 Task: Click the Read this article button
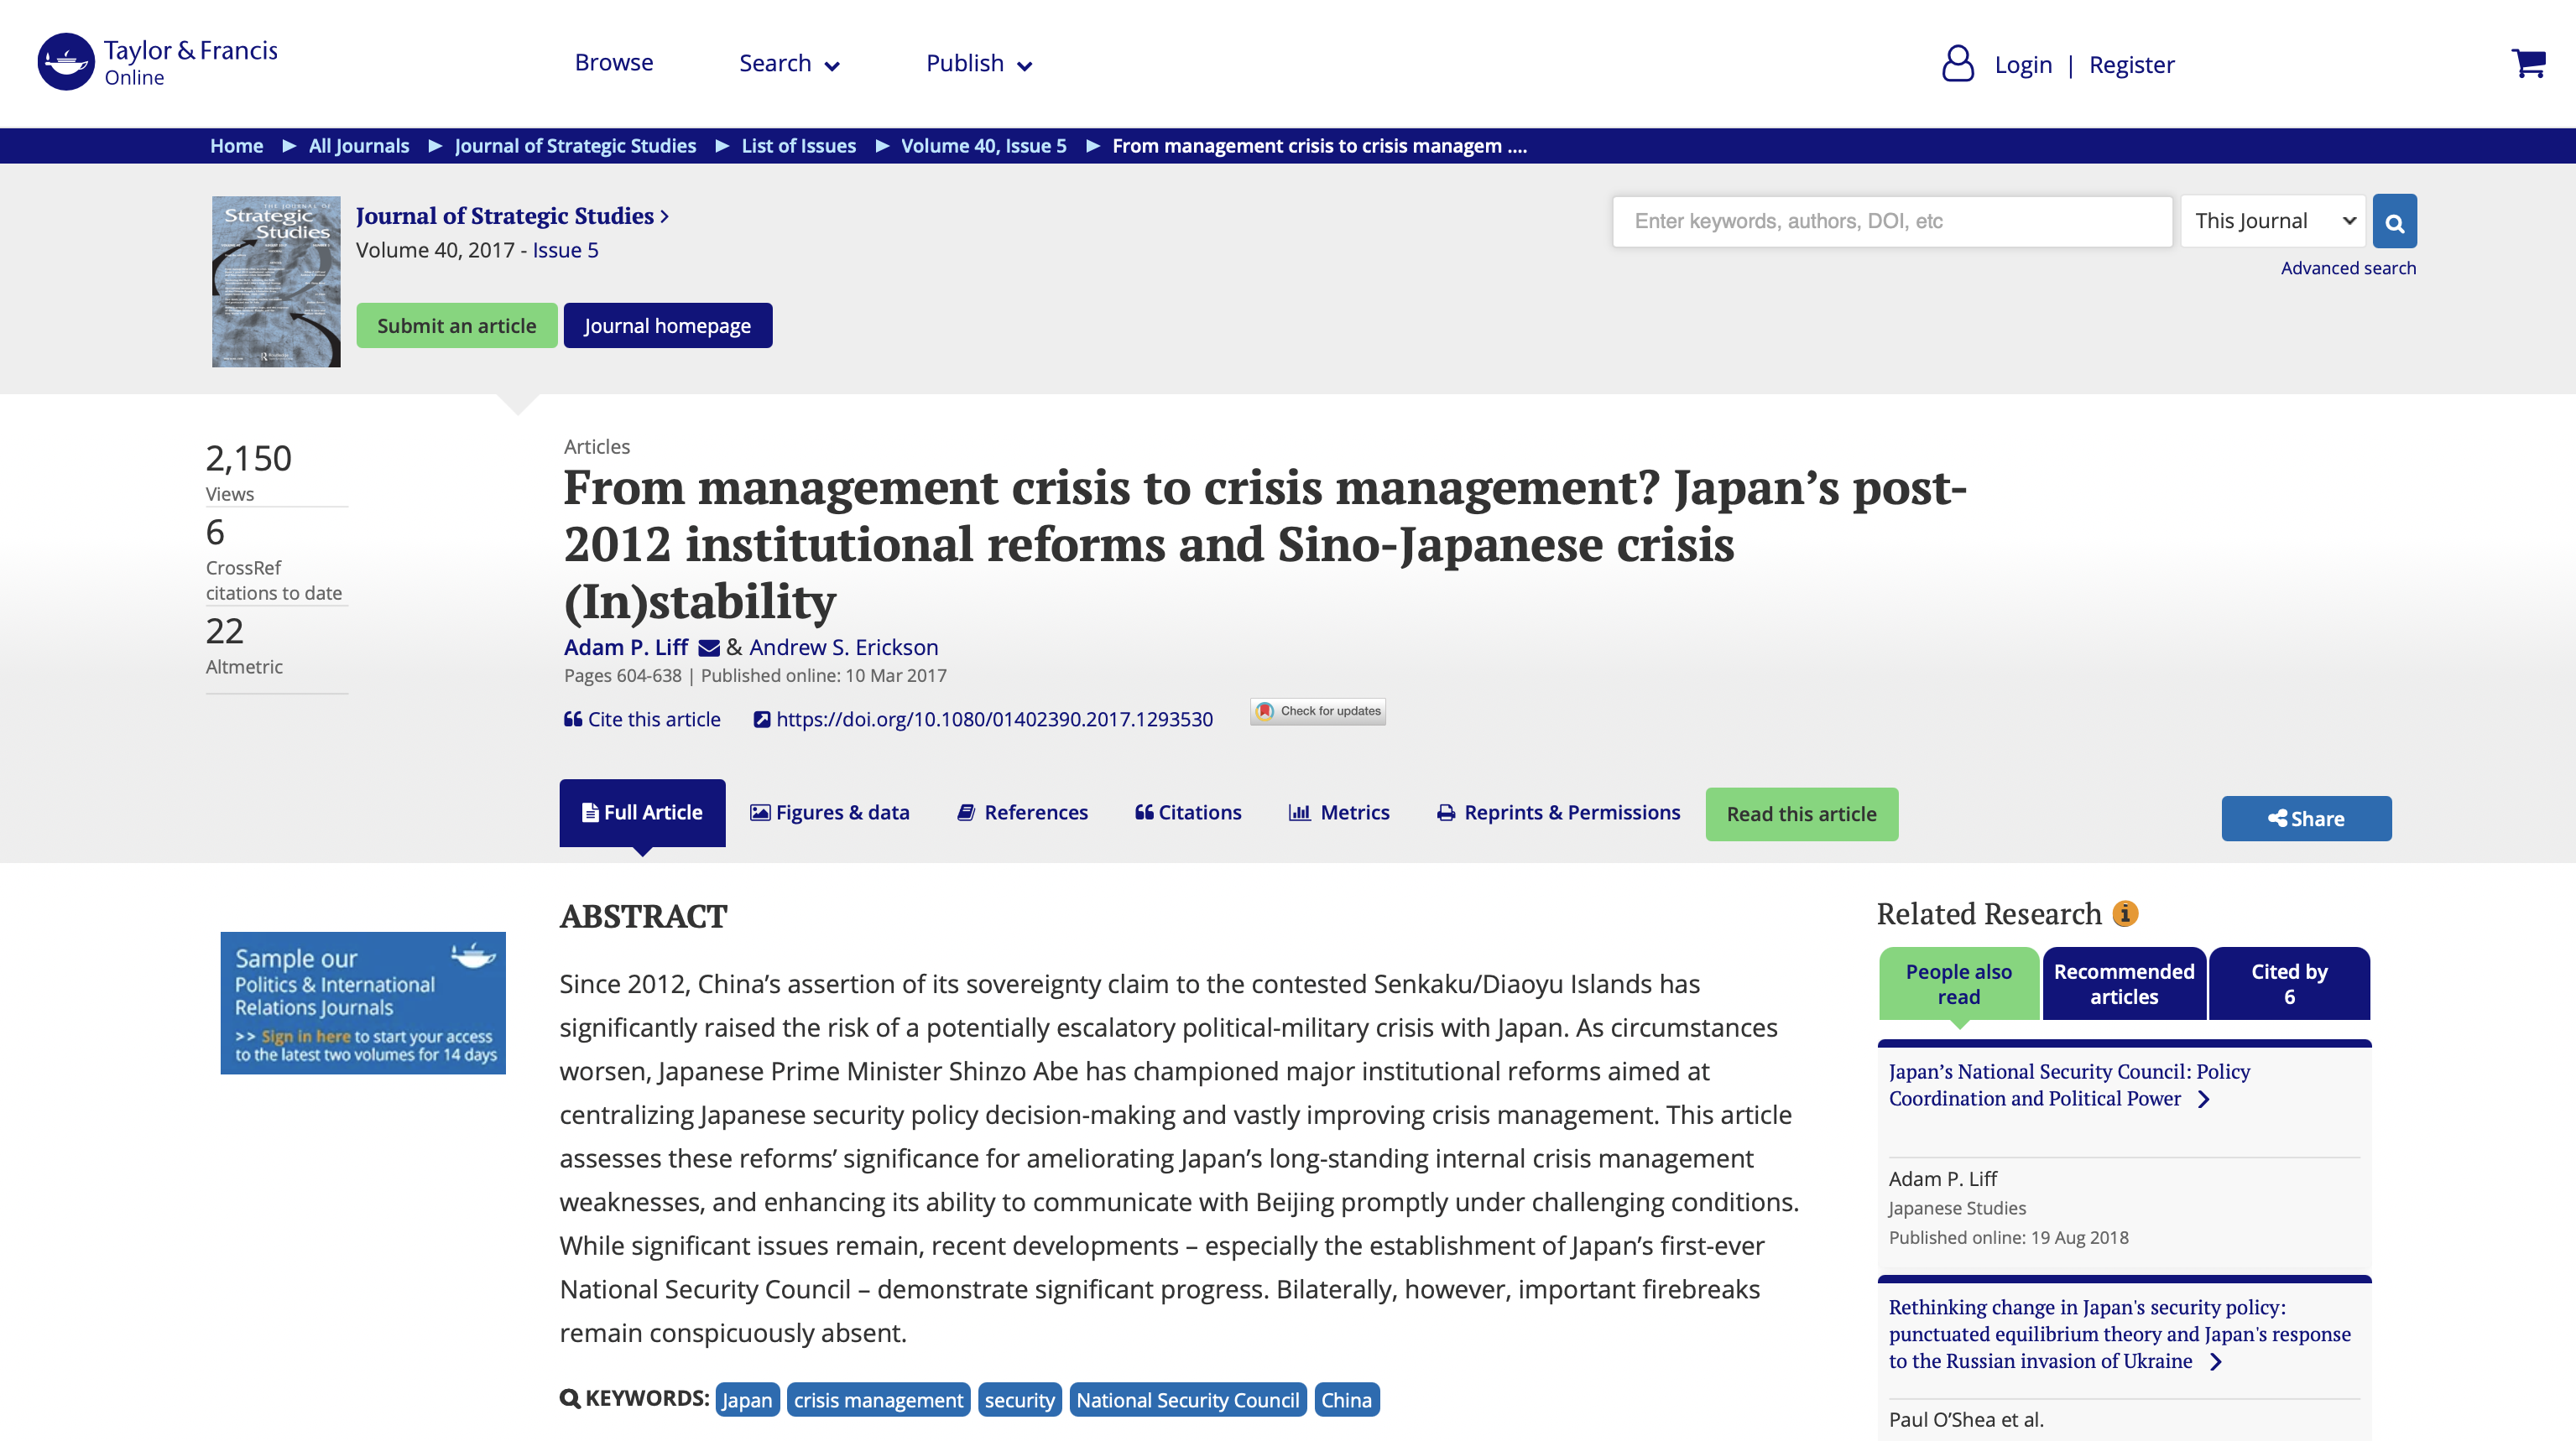click(x=1801, y=814)
